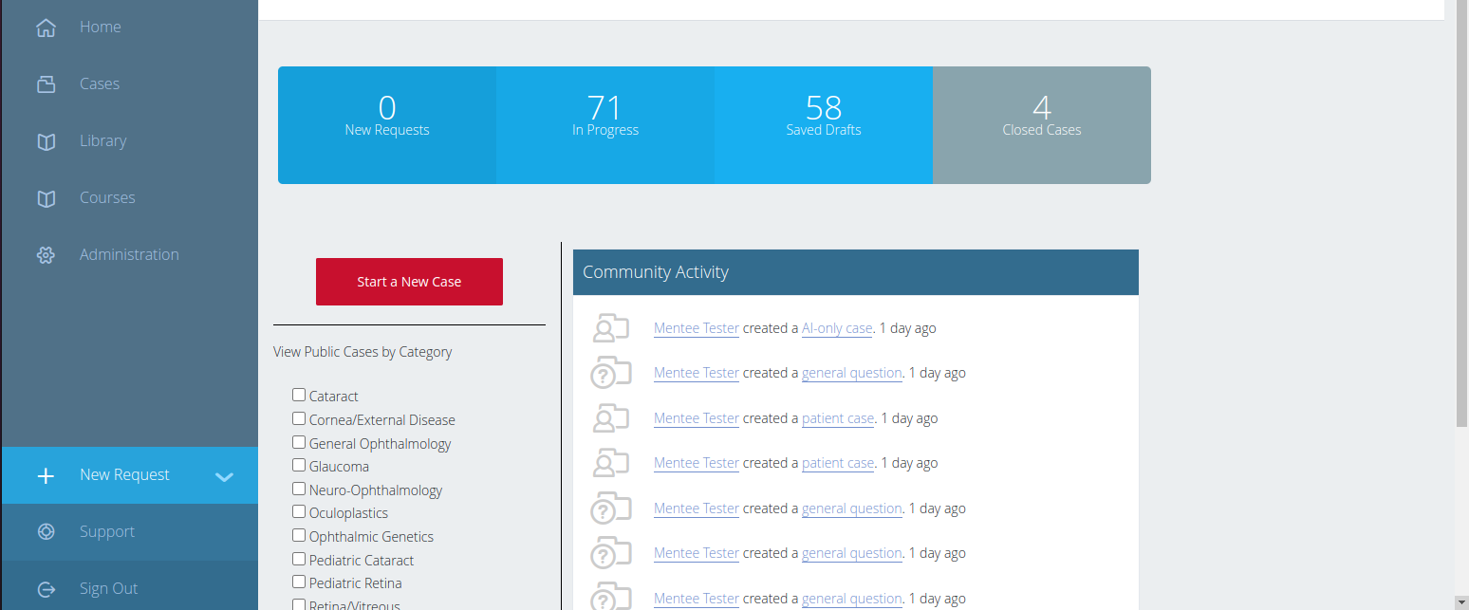View the Saved Drafts tile
Image resolution: width=1469 pixels, height=610 pixels.
824,125
